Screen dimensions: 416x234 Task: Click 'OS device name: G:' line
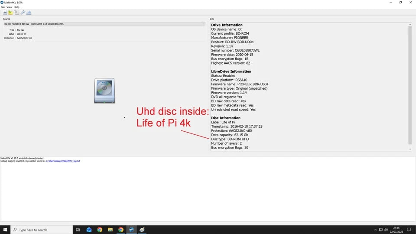(x=226, y=29)
